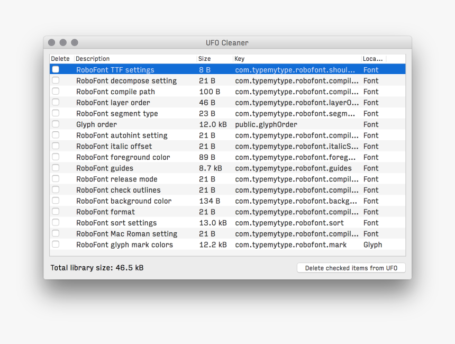
Task: Select the RoboFont background color row
Action: pos(228,201)
